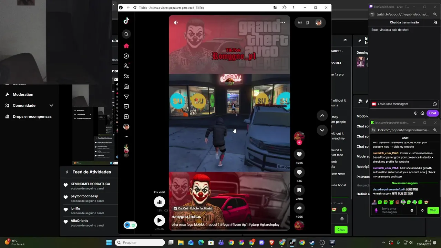This screenshot has width=441, height=248.
Task: Share the video with the arrow icon
Action: pos(299,208)
